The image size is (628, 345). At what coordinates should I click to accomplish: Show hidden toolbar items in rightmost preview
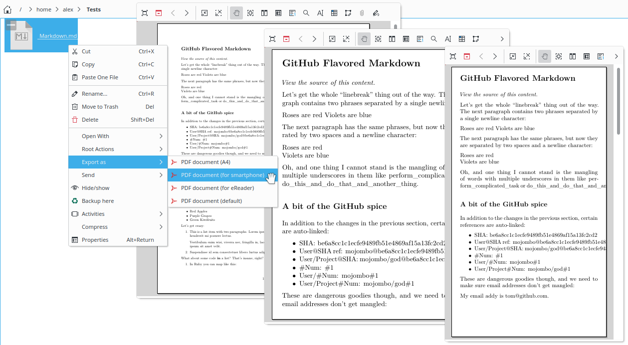click(617, 56)
